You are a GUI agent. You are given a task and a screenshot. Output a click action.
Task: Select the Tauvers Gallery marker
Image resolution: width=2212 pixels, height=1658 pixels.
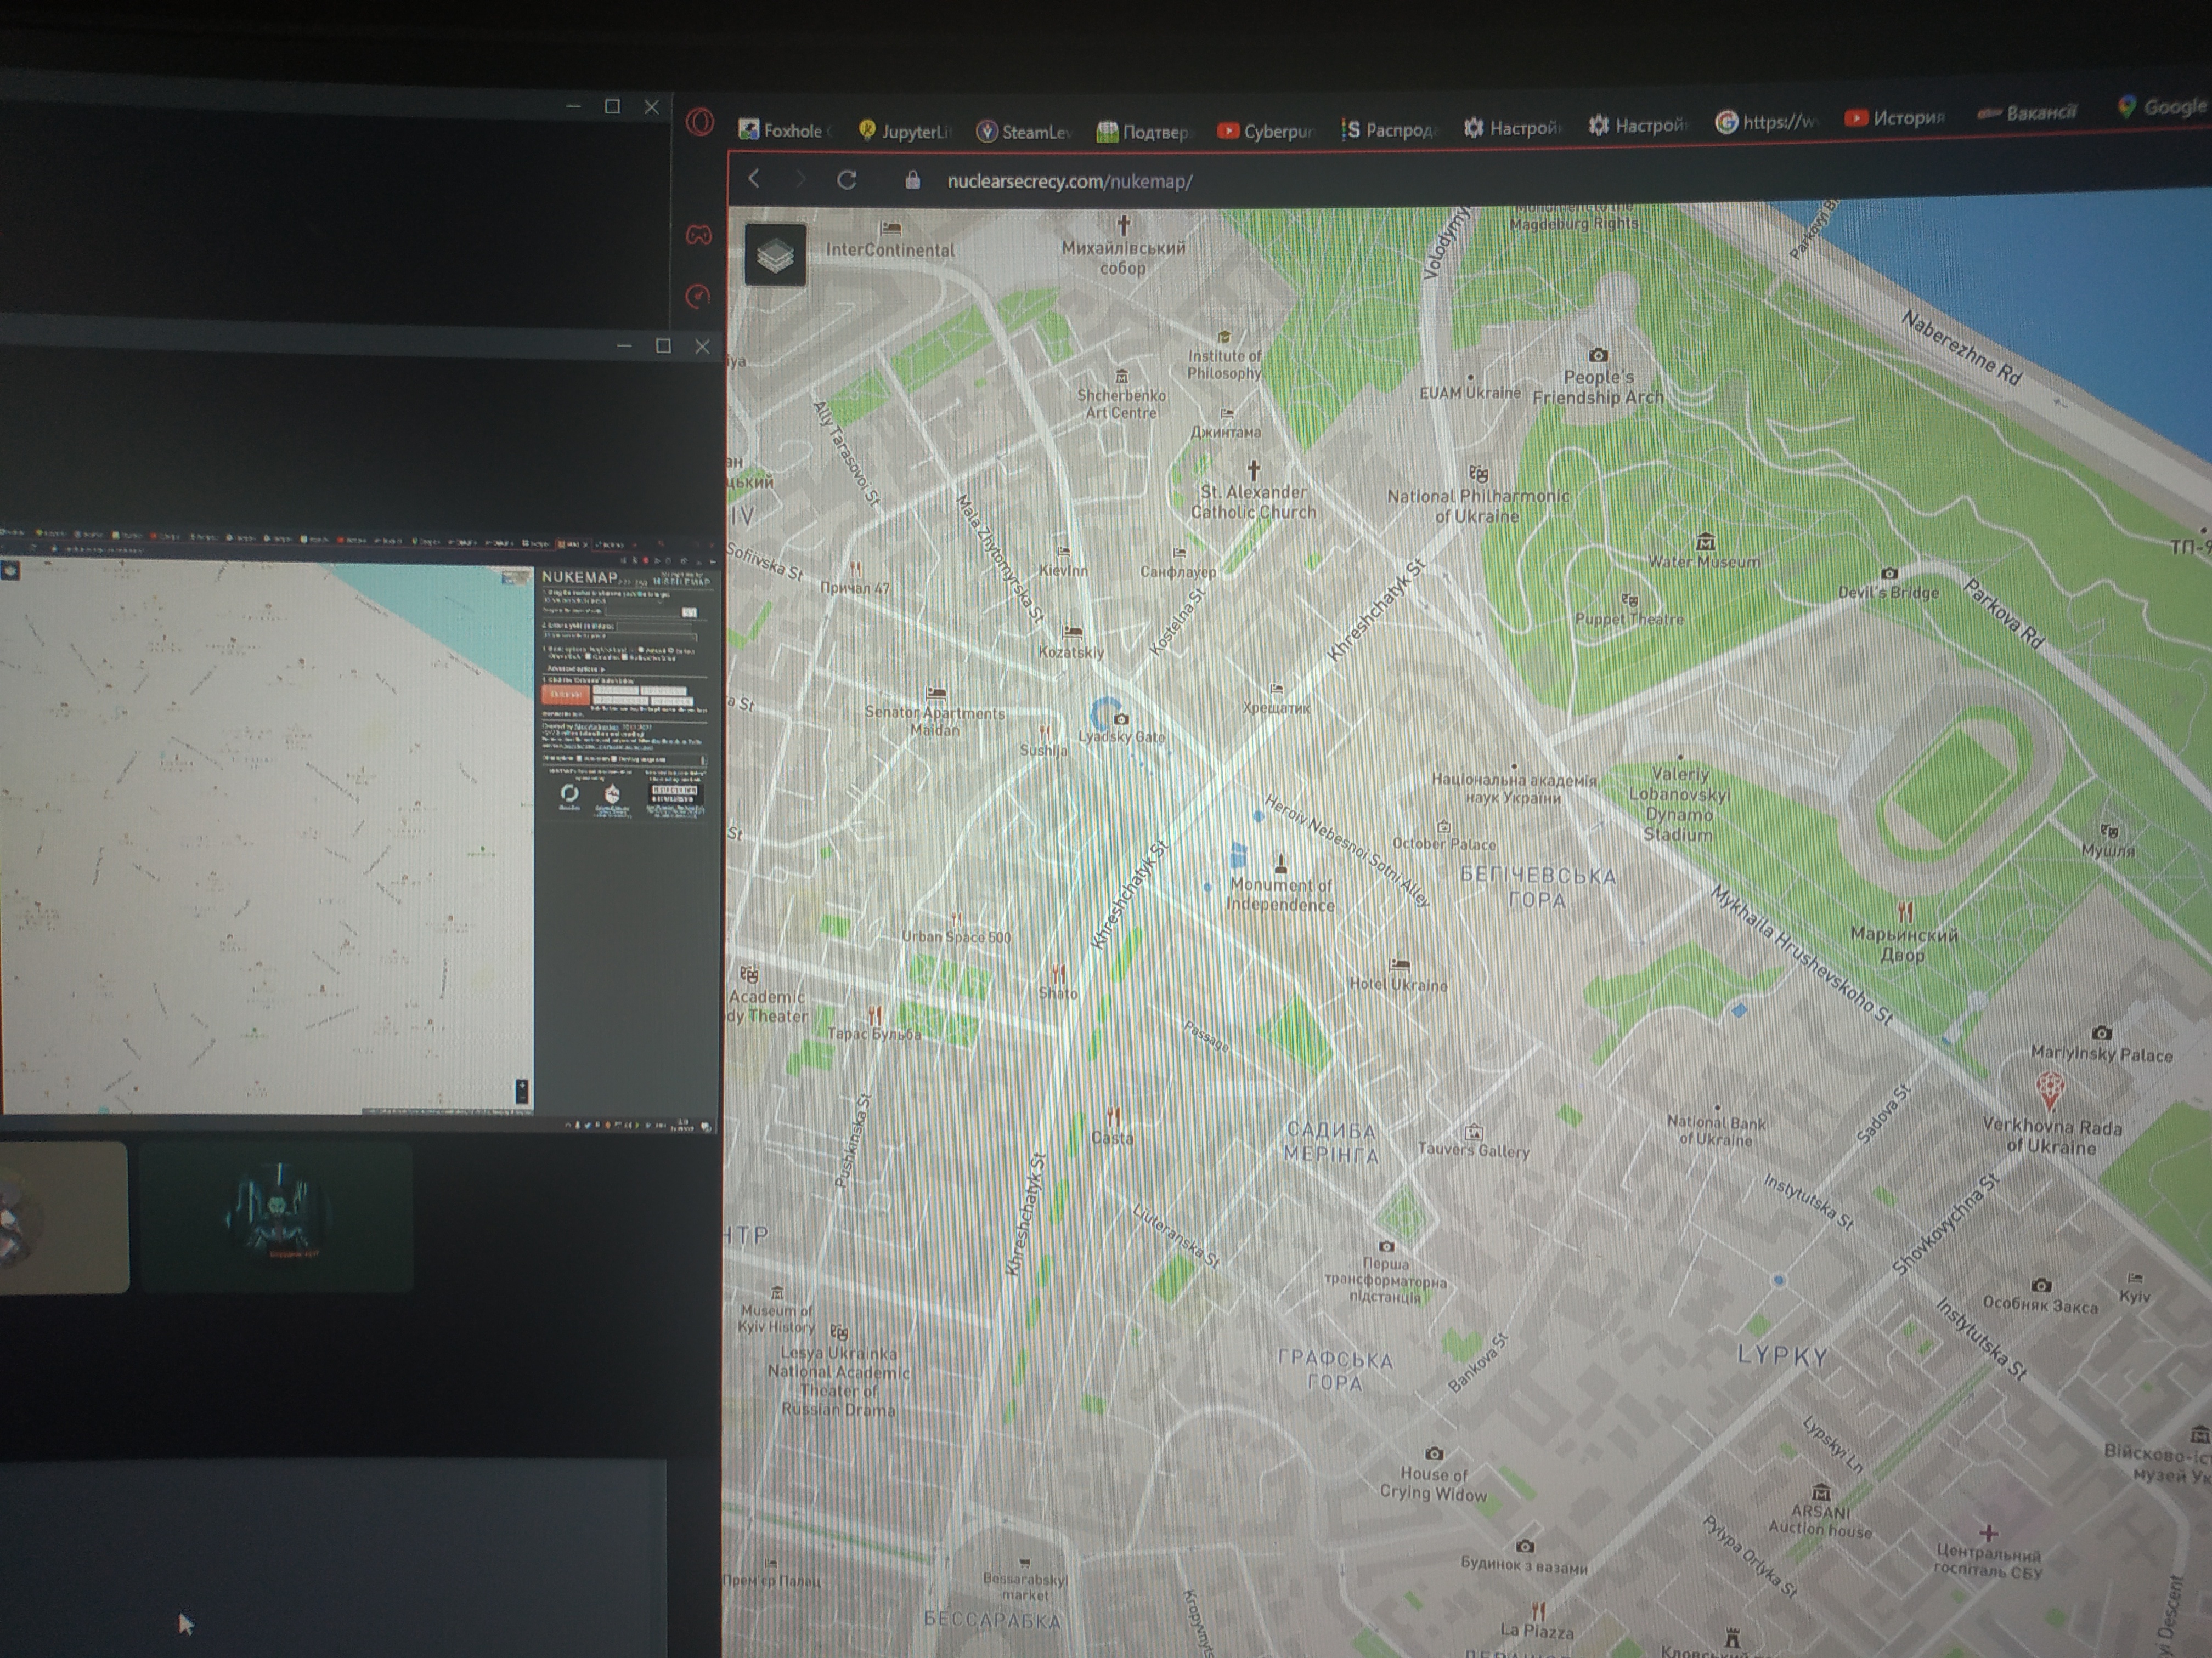(1473, 1132)
